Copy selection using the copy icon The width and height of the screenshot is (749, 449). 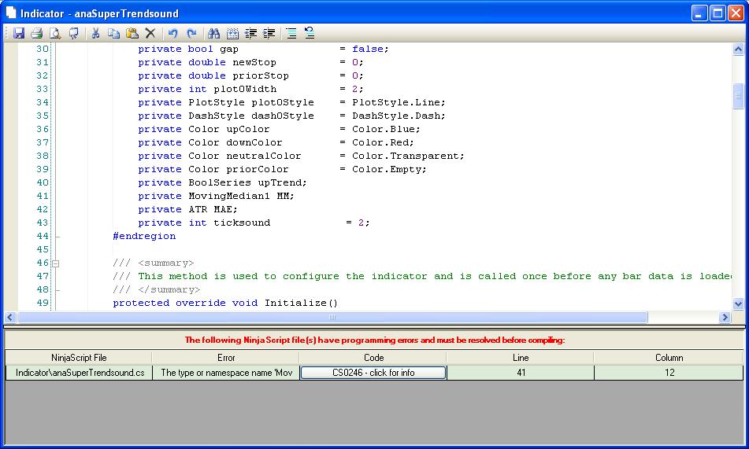113,33
